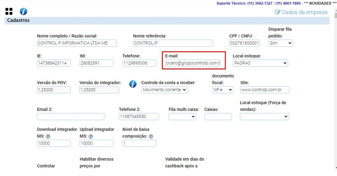Click the empty Caixas input field
337x176 pixels.
[x=218, y=116]
